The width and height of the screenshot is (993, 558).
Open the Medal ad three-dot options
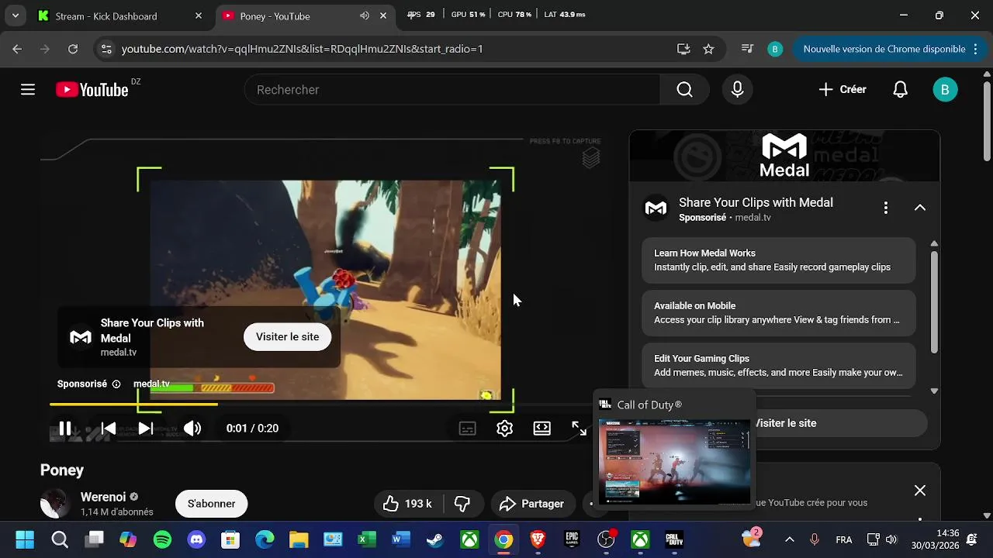885,208
